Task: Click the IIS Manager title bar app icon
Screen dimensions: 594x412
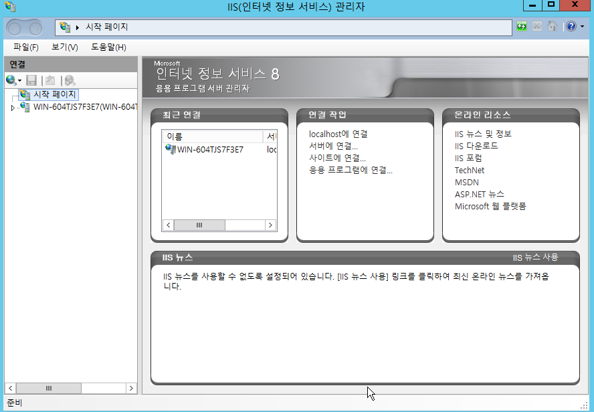Action: tap(10, 7)
